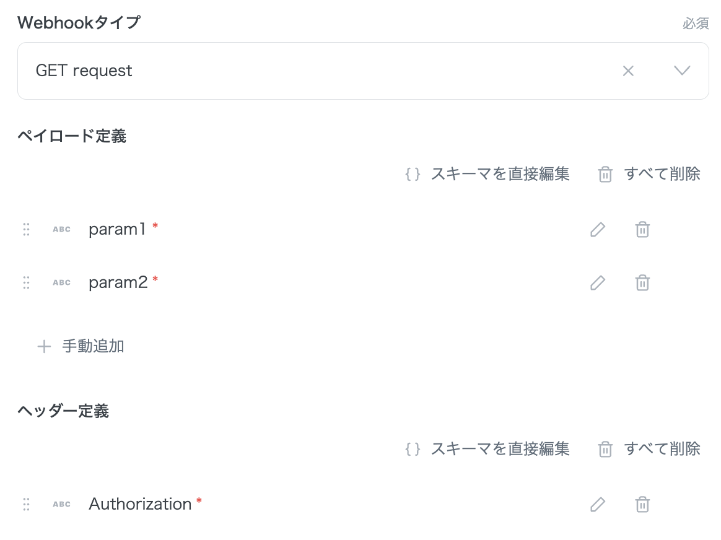Viewport: 721px width, 540px height.
Task: Open the GET request combo box
Action: pyautogui.click(x=310, y=71)
